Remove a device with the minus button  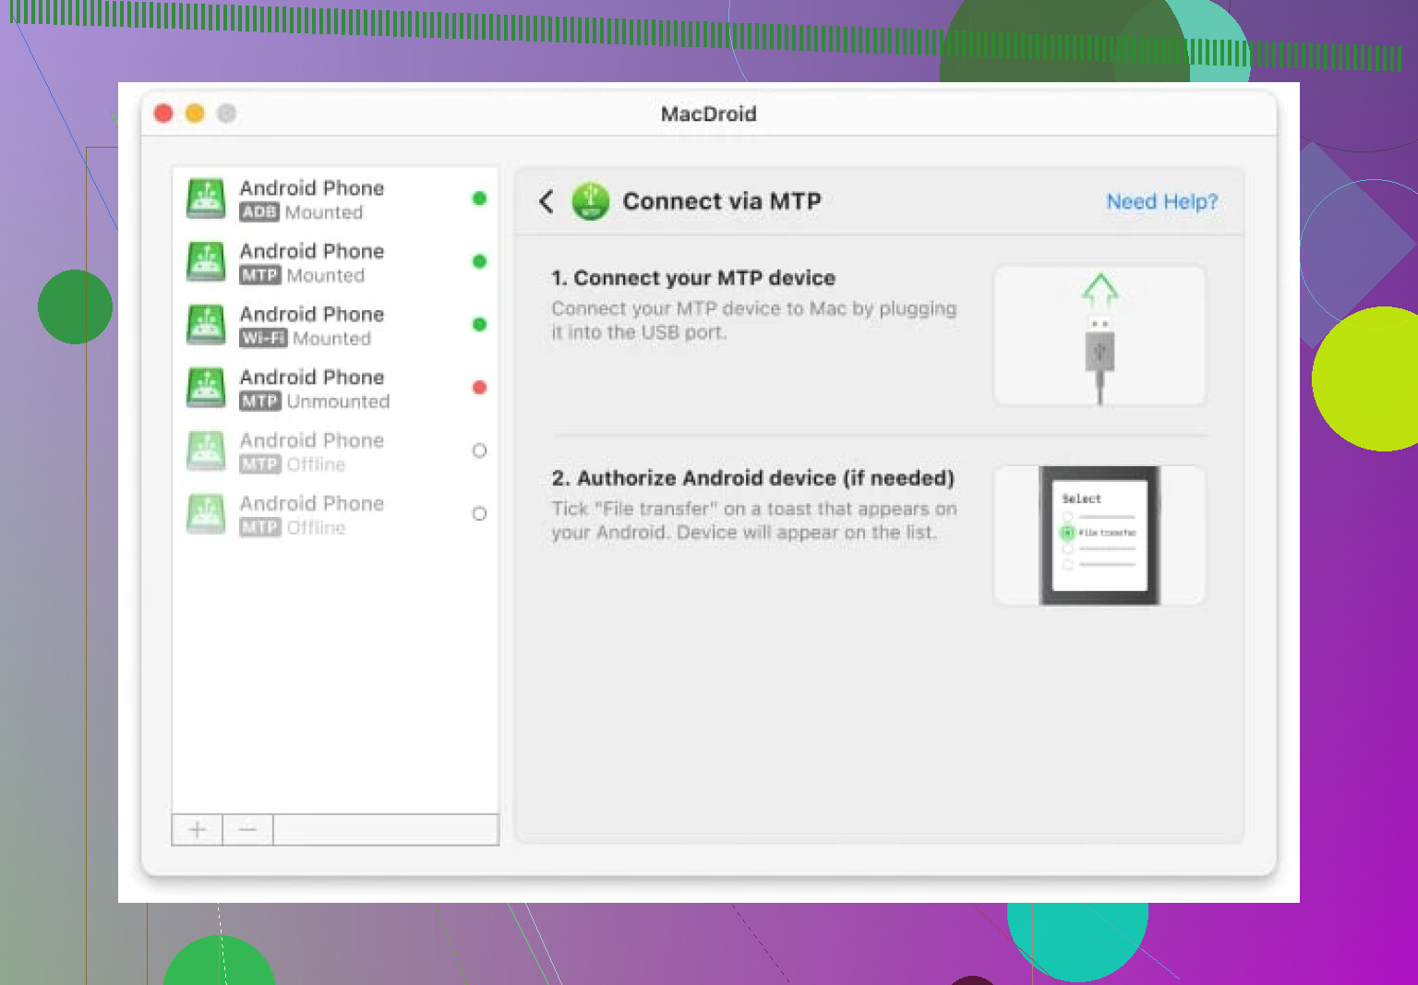point(247,830)
